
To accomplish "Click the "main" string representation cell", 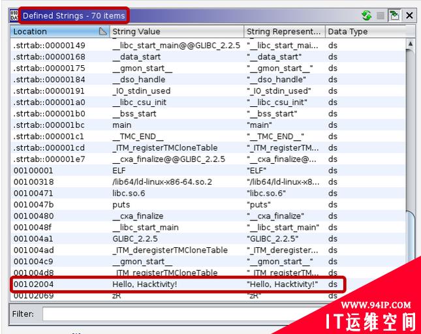I will point(259,125).
